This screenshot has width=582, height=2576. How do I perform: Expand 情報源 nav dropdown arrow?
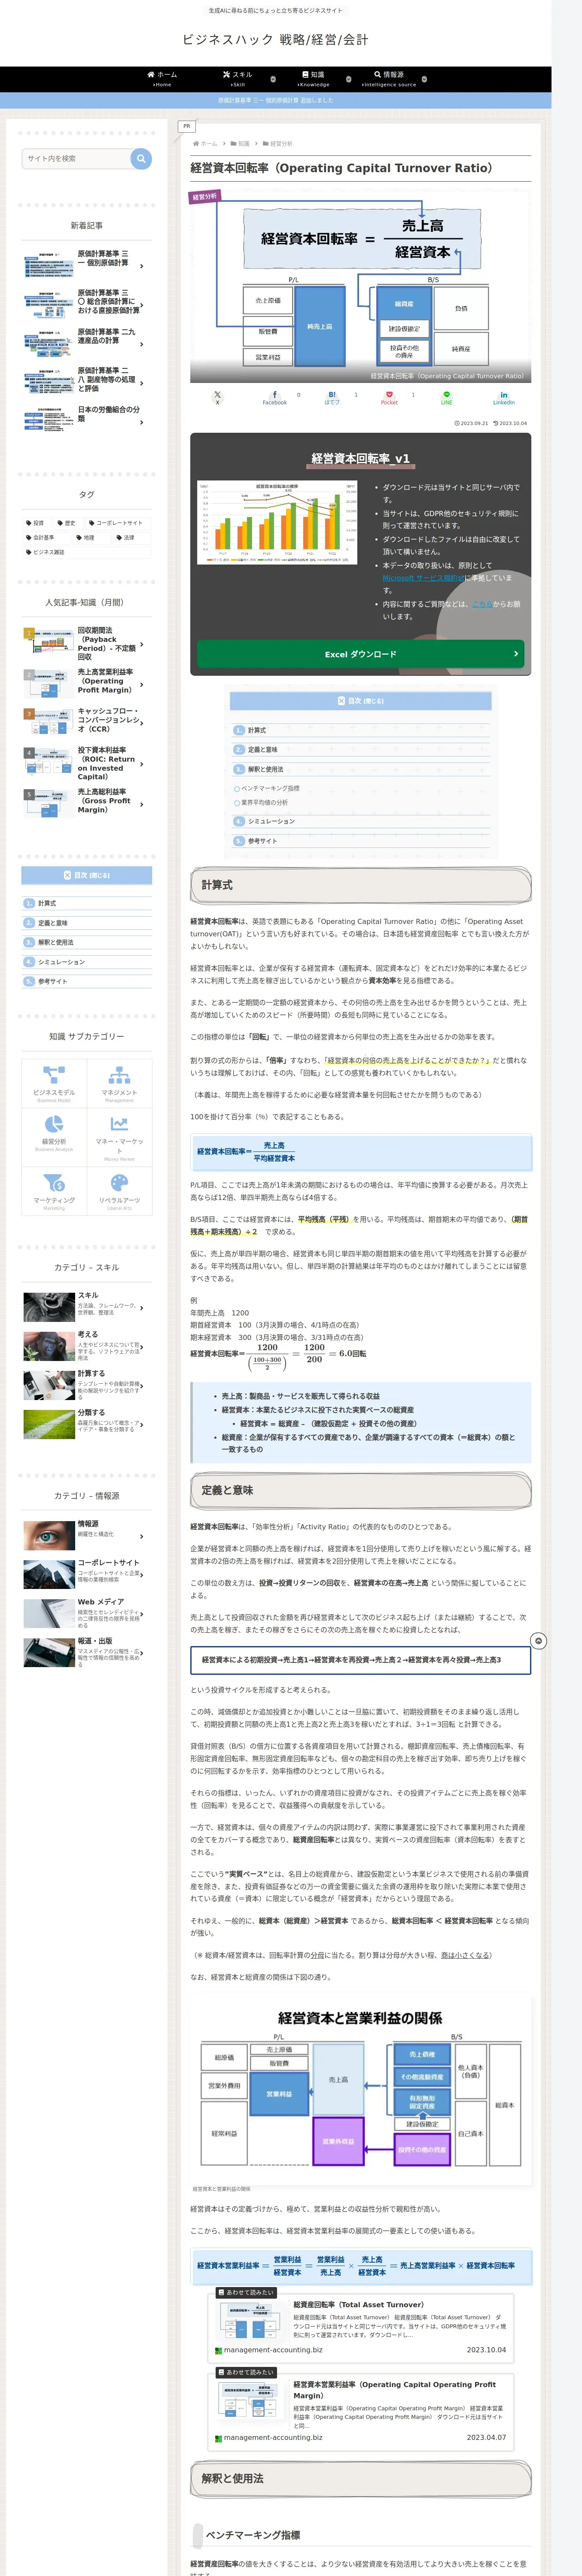424,79
